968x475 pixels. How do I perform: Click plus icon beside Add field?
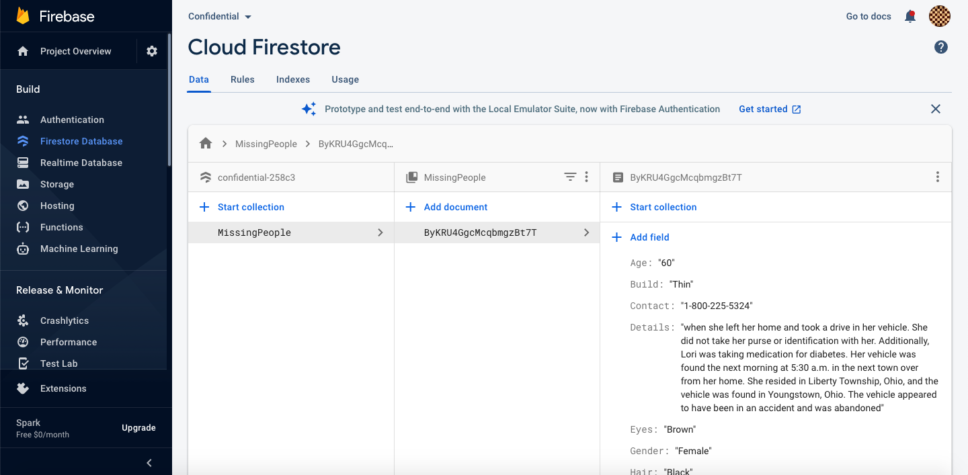[616, 237]
